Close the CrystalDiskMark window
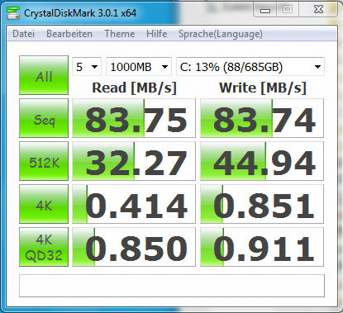343x313 pixels. pos(318,10)
